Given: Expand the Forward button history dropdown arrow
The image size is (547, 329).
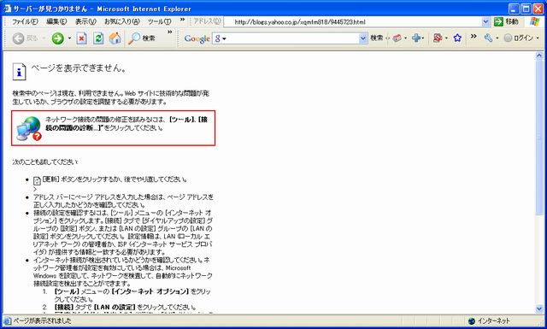Looking at the screenshot, I should point(69,38).
